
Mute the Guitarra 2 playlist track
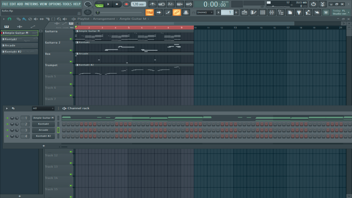(x=71, y=50)
